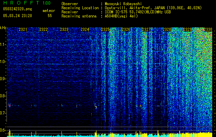Select the ICOM IC-575 receiver text
Image resolution: width=216 pixels, height=137 pixels.
138,12
